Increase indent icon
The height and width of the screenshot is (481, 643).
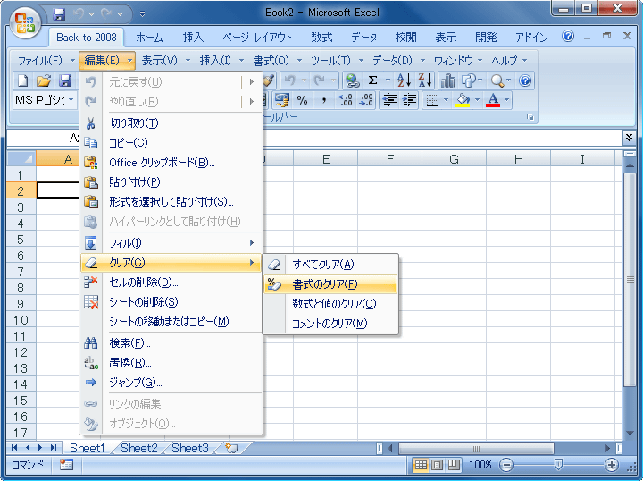[x=409, y=100]
